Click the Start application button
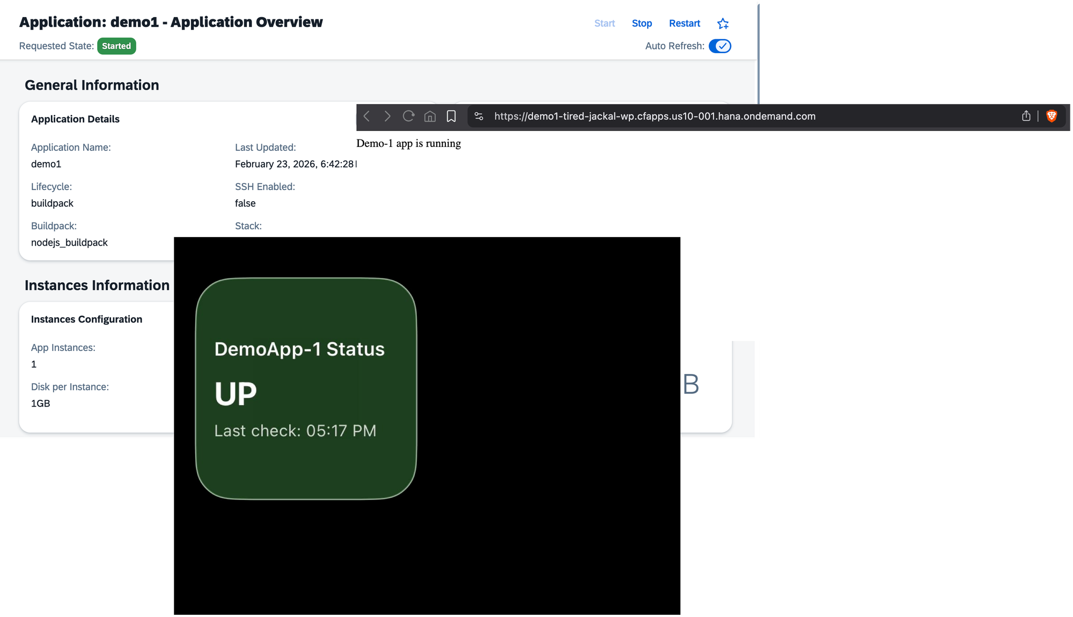The image size is (1073, 617). click(x=604, y=24)
